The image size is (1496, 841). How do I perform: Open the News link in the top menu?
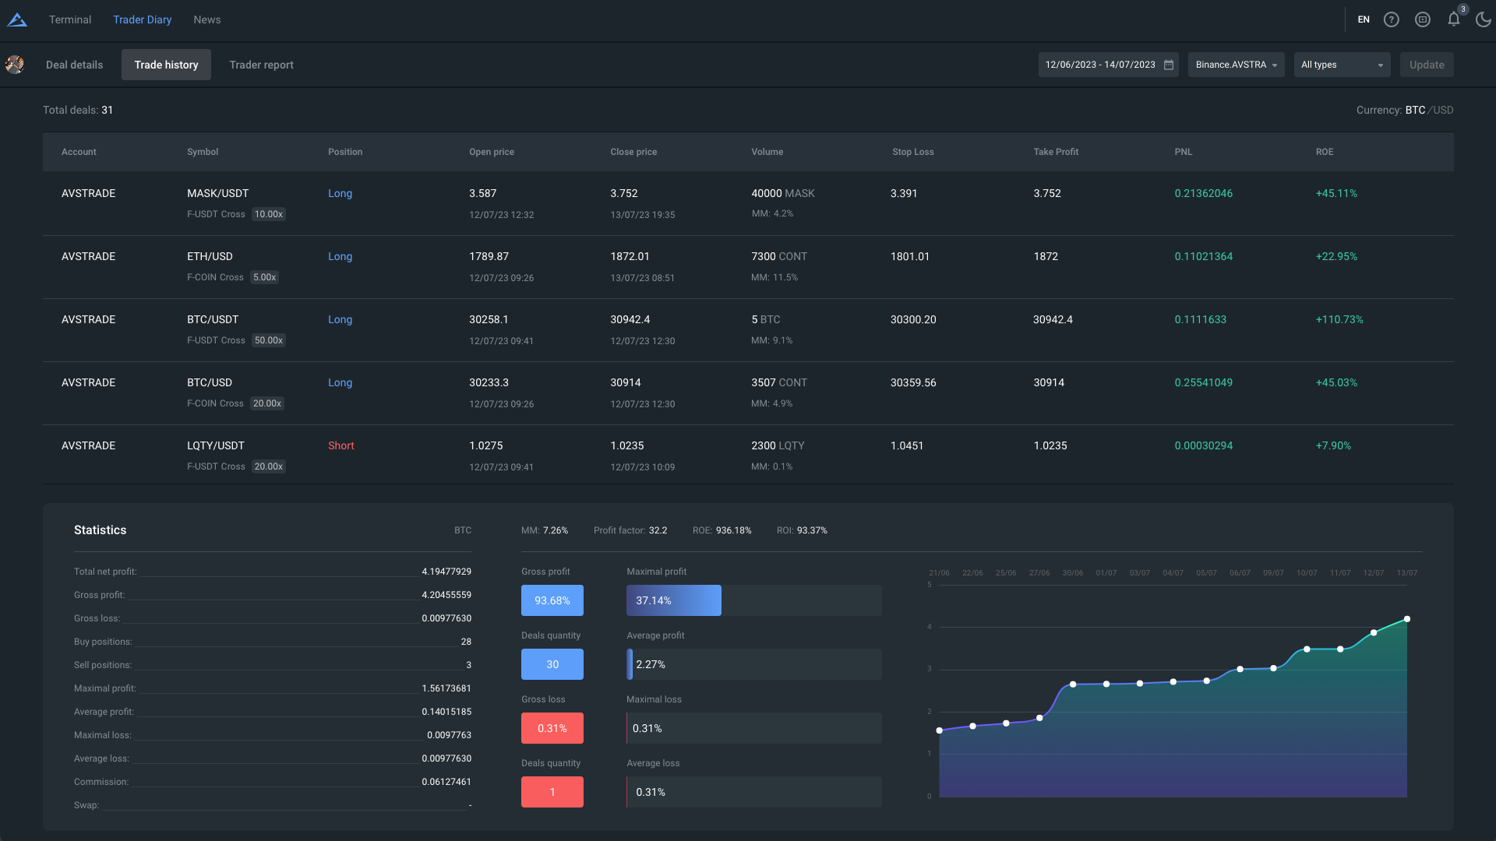point(206,20)
